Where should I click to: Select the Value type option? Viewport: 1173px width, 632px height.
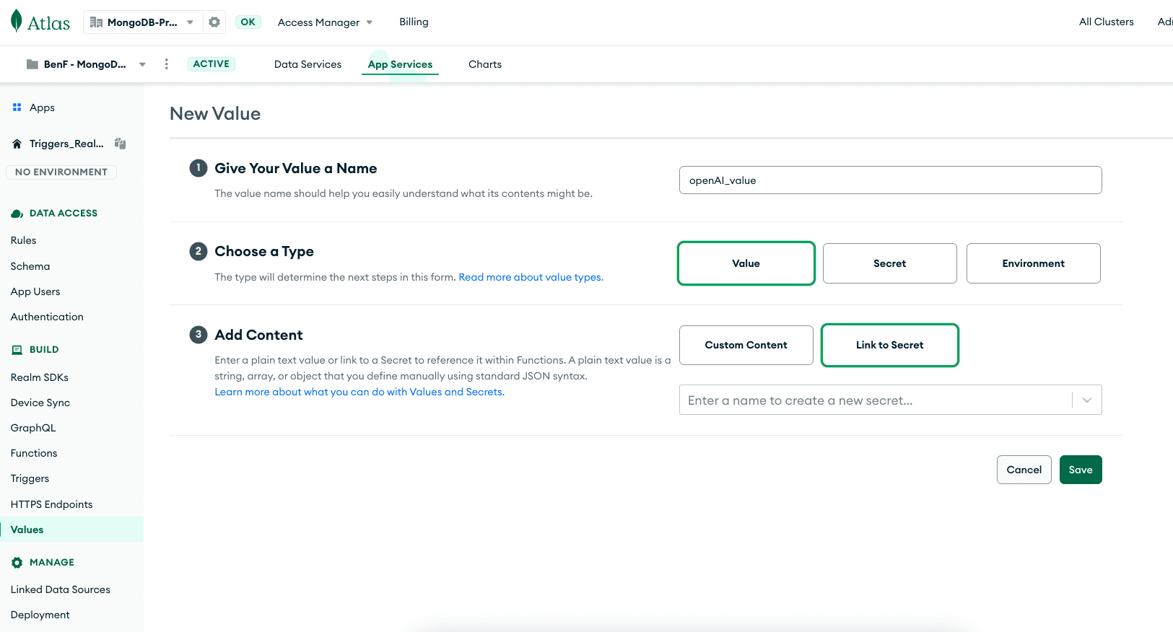pos(746,263)
